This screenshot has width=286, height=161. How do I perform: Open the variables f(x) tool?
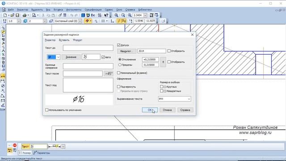93,15
